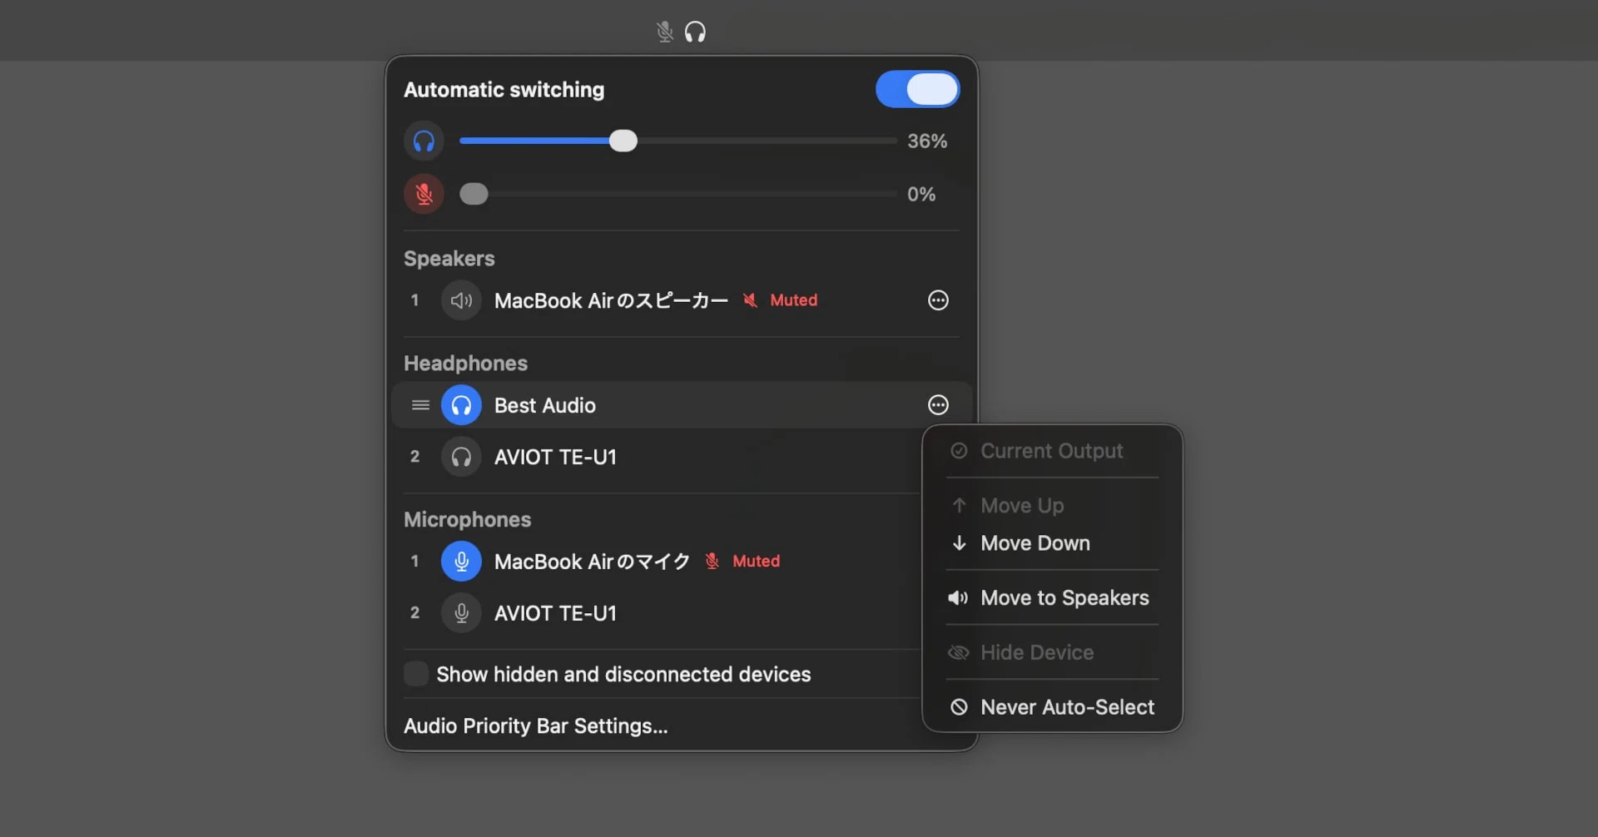Click the Muted label in Microphones section
Viewport: 1598px width, 837px height.
756,562
